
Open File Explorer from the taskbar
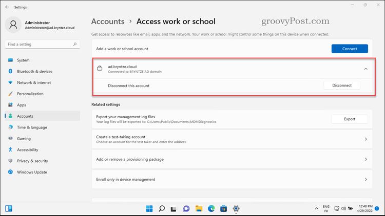coord(199,209)
